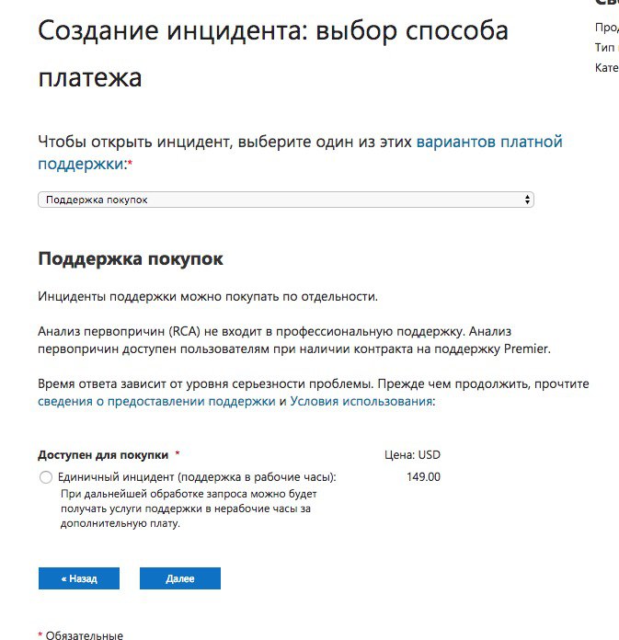The width and height of the screenshot is (619, 640).
Task: Click the off-hours support description under the radio option
Action: [184, 509]
